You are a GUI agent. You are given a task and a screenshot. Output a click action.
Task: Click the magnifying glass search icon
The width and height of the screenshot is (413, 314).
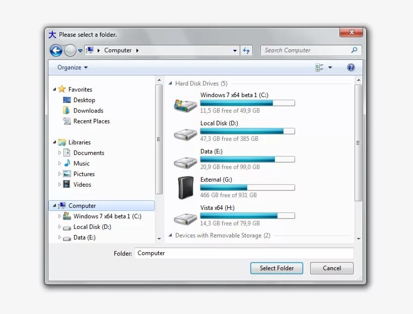pos(355,50)
